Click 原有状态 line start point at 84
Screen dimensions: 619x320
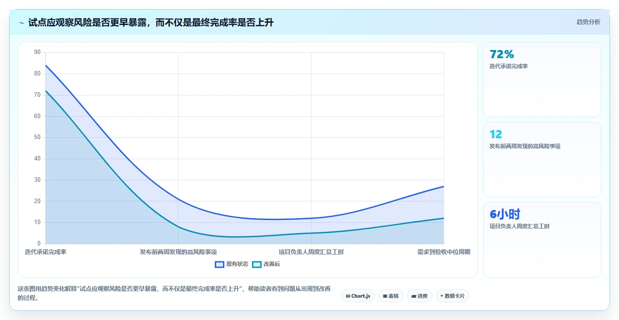tap(45, 65)
